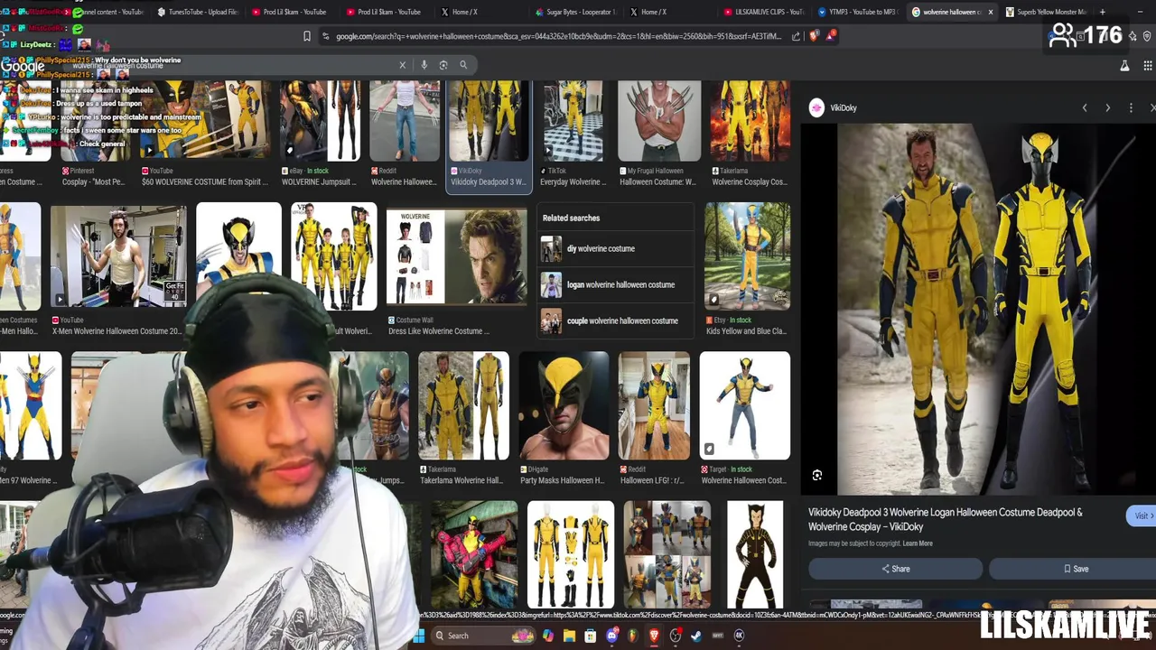Image resolution: width=1156 pixels, height=650 pixels.
Task: Open File Explorer from the taskbar
Action: (569, 636)
